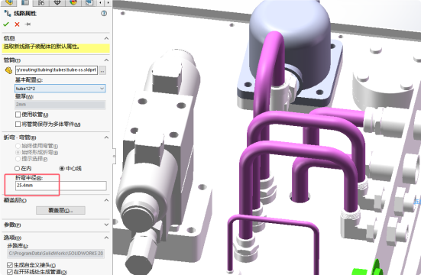
Task: Open help via question mark icon
Action: 104,13
